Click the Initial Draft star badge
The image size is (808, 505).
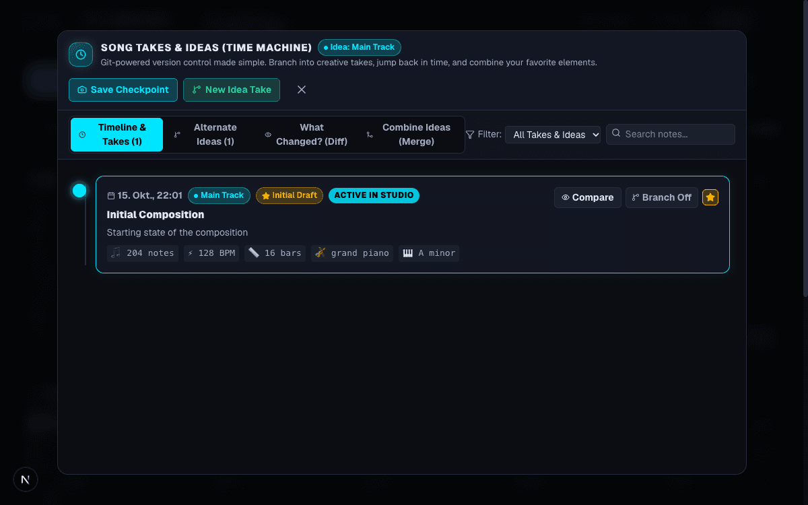[290, 195]
